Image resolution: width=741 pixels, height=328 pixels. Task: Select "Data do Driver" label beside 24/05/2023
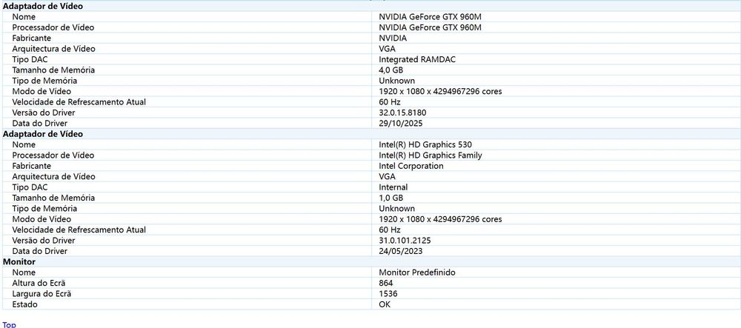(40, 251)
